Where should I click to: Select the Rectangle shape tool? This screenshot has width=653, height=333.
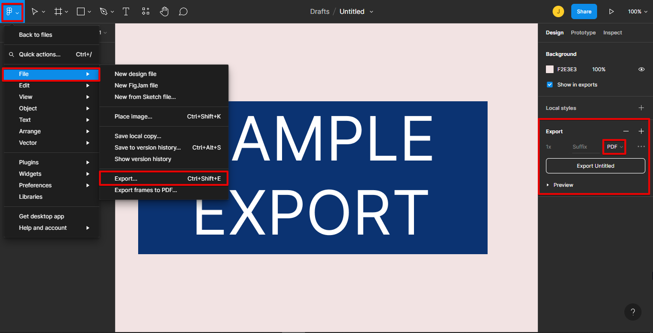[x=81, y=11]
